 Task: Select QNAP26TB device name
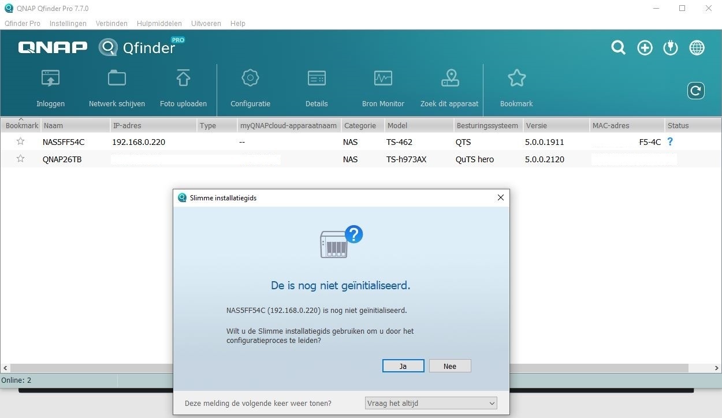62,159
